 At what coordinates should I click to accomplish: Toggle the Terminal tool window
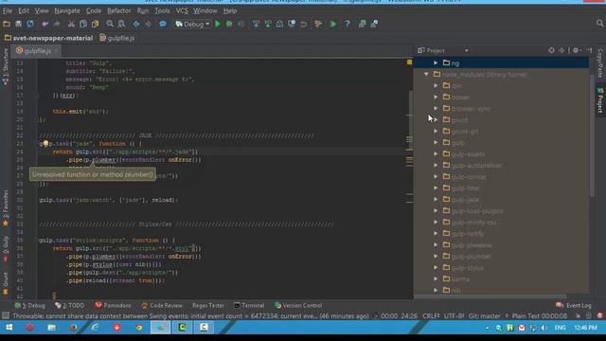(249, 305)
